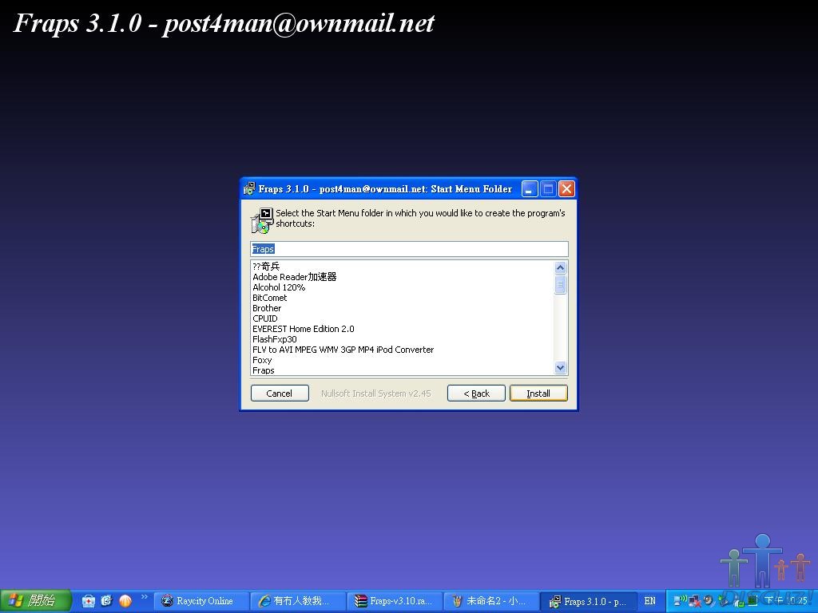
Task: Click the orange globe quick launch icon
Action: point(125,601)
